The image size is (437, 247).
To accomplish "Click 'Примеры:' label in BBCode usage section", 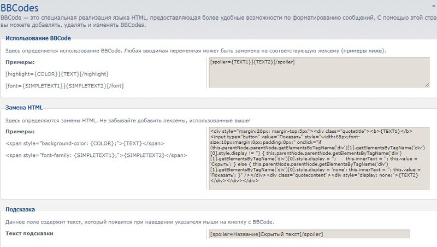I will 20,62.
